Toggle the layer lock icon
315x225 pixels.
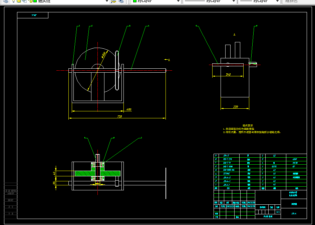(31, 1)
